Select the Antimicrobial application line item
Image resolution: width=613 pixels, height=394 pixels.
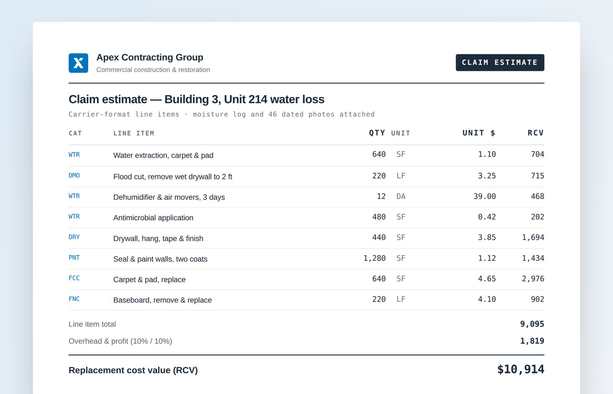pyautogui.click(x=153, y=217)
